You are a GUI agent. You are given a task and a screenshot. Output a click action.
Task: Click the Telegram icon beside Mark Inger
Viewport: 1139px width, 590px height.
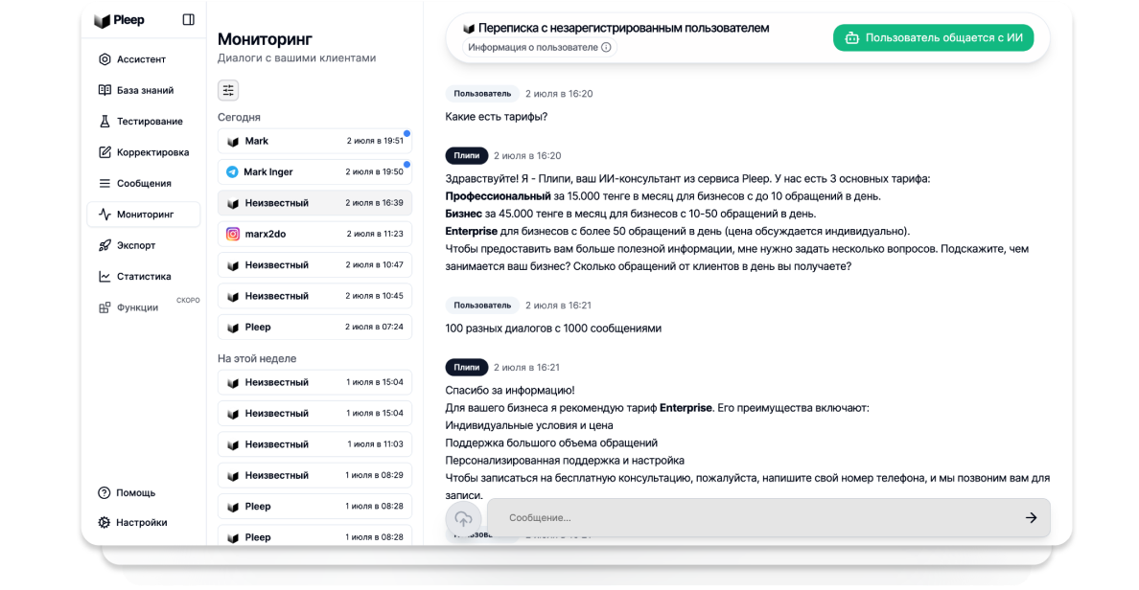pyautogui.click(x=232, y=172)
